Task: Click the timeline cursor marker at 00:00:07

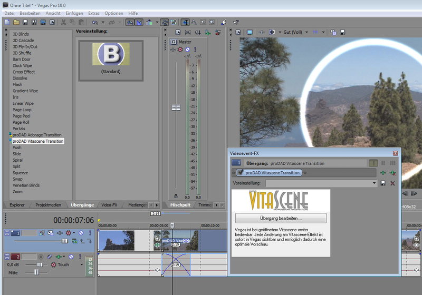Action: coord(172,225)
